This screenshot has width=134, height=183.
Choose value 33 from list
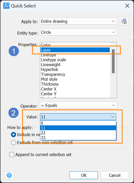[78, 138]
